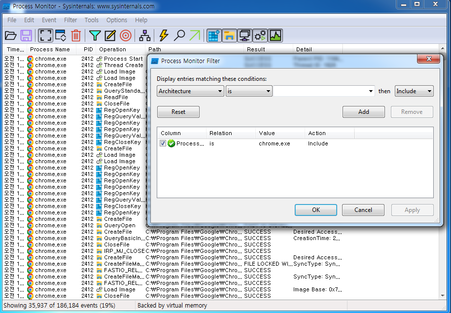Jump to object with green arrow icon
This screenshot has width=451, height=313.
click(x=195, y=35)
